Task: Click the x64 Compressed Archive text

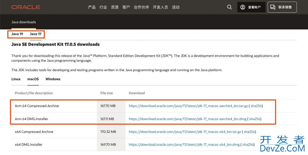Action: [34, 132]
